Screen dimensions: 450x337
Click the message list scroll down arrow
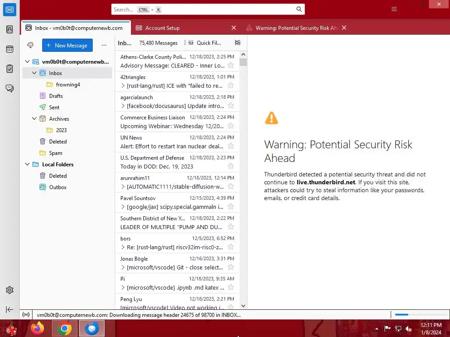coord(243,306)
